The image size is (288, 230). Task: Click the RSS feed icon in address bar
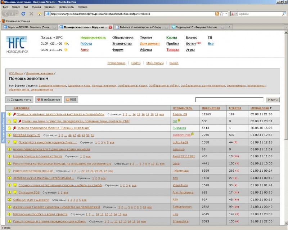217,14
